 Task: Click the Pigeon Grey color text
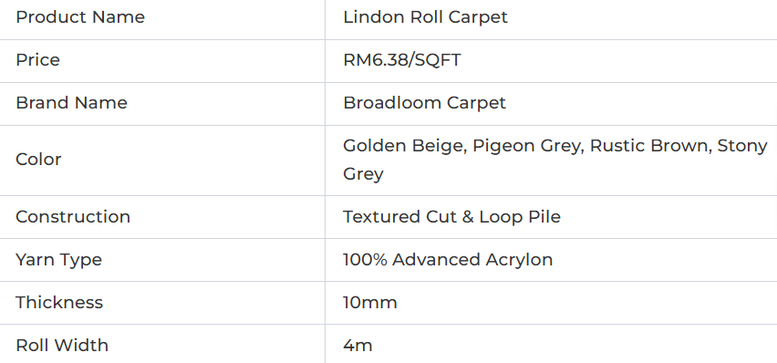click(525, 146)
